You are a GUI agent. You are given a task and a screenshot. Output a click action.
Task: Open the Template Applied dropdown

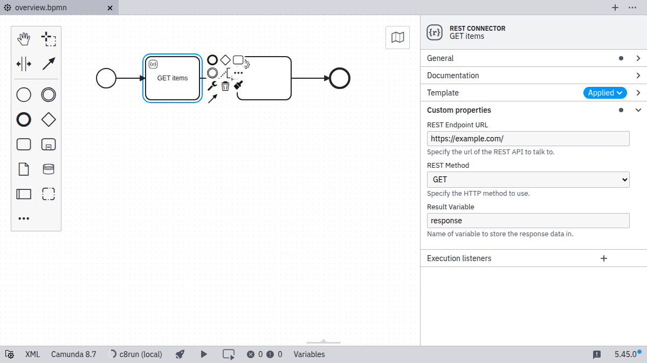point(605,93)
